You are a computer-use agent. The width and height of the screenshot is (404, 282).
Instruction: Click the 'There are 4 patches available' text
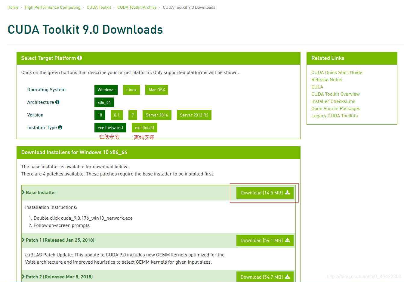(118, 174)
